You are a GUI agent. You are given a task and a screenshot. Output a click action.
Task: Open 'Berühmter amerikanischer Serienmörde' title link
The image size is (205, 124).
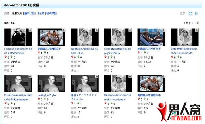coord(184,51)
